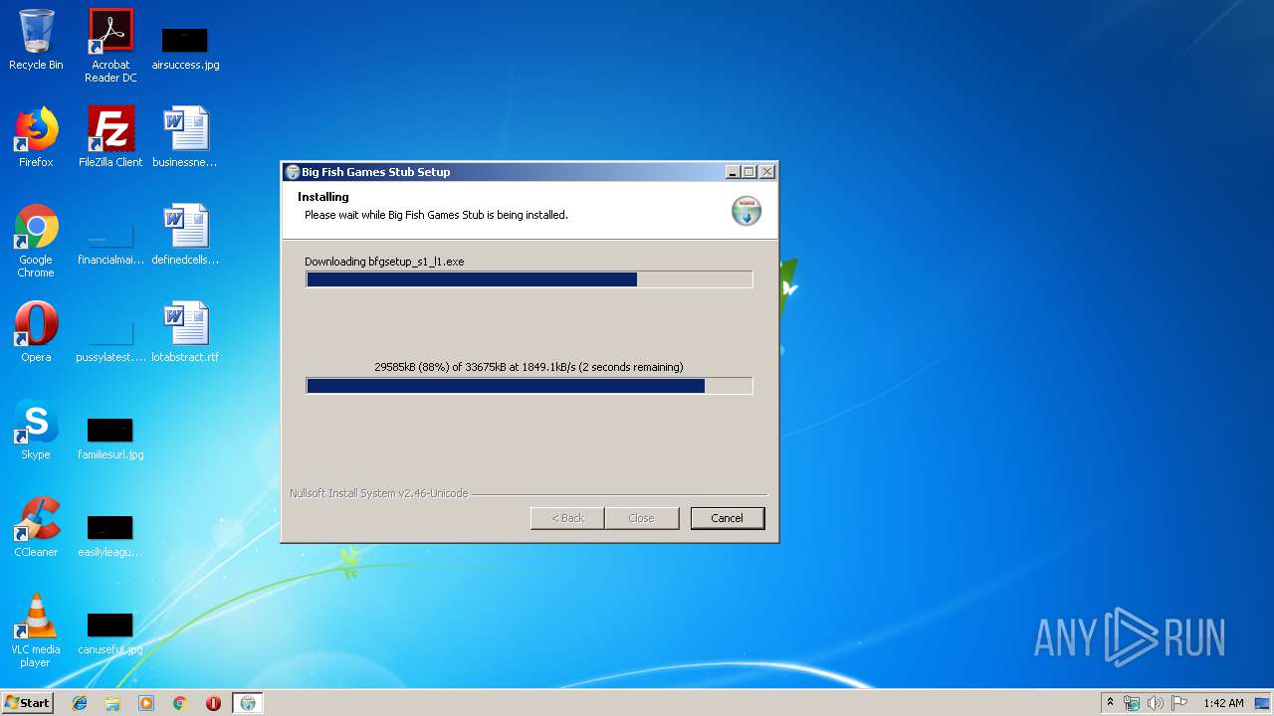
Task: Select the lotabstract.rtf document icon
Action: tap(185, 332)
